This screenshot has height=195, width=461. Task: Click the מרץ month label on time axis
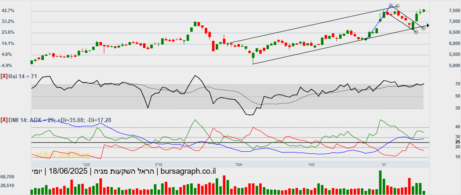tap(159, 165)
